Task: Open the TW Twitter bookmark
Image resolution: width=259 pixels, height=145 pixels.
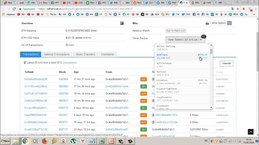Action: point(176,14)
